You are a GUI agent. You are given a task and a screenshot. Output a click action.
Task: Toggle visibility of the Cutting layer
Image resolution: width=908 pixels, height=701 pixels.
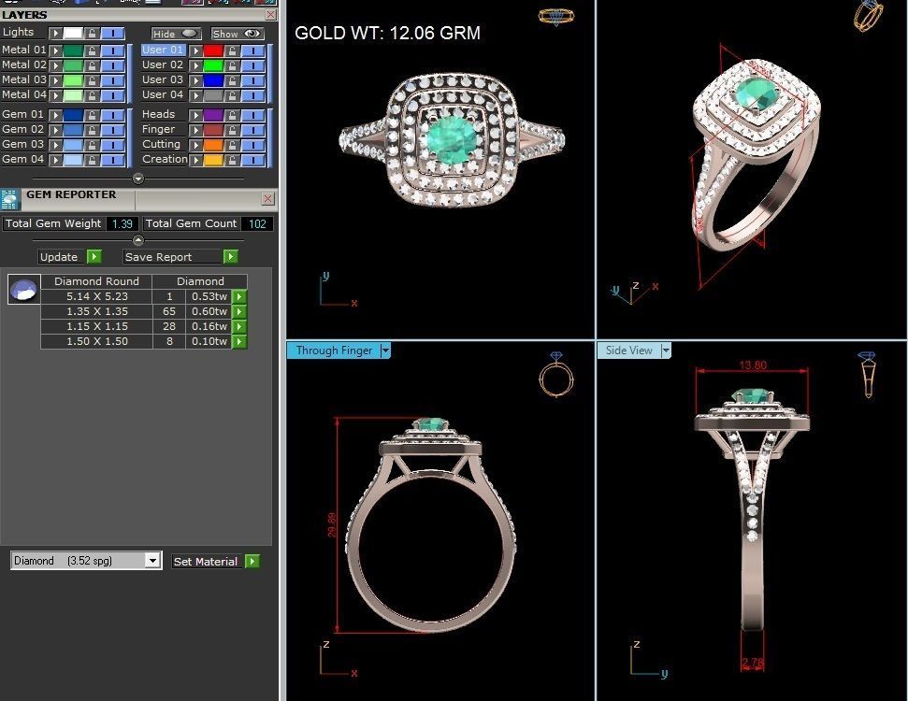253,145
